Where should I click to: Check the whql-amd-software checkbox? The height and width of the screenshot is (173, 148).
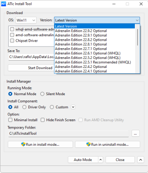12,29
